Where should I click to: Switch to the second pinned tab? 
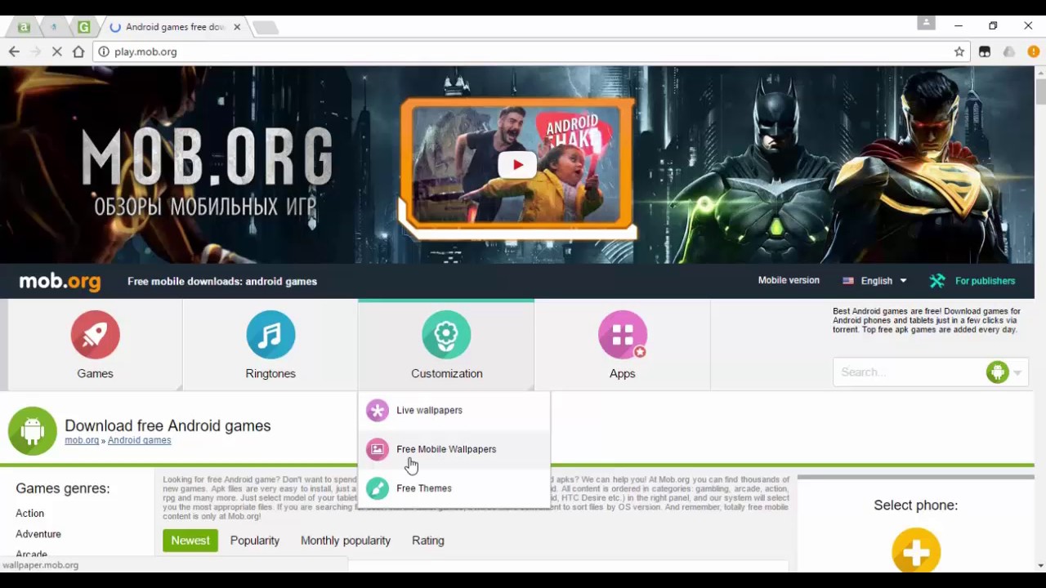tap(54, 27)
